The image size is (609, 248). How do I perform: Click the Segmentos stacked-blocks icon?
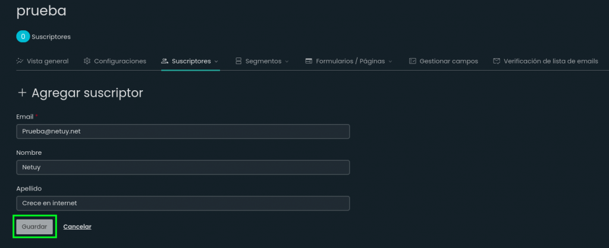[x=238, y=61]
